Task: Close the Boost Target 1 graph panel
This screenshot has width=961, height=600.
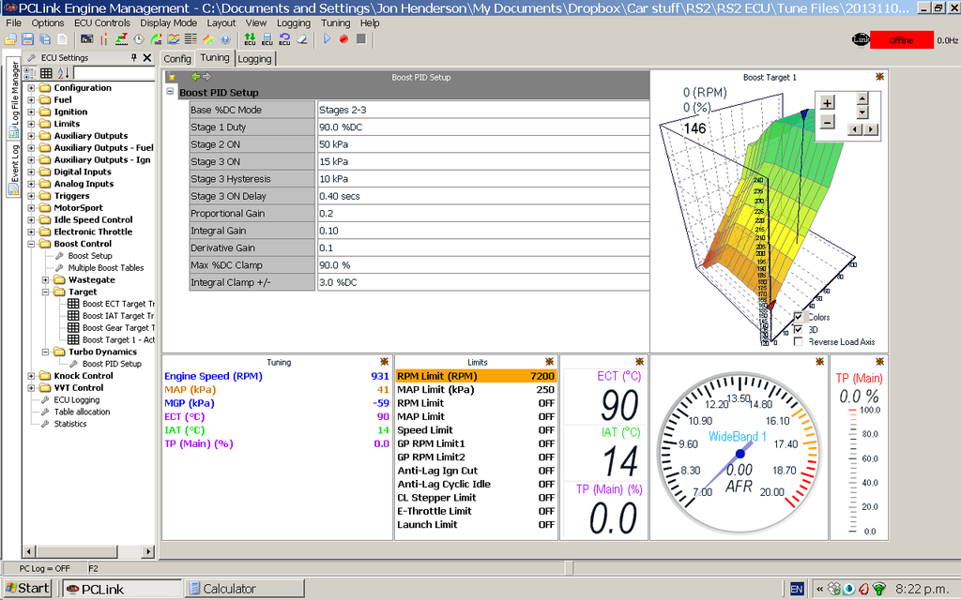Action: click(879, 77)
